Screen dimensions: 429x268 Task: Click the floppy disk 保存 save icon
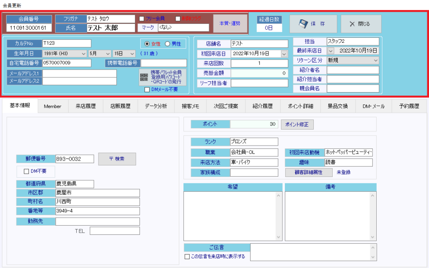[303, 24]
